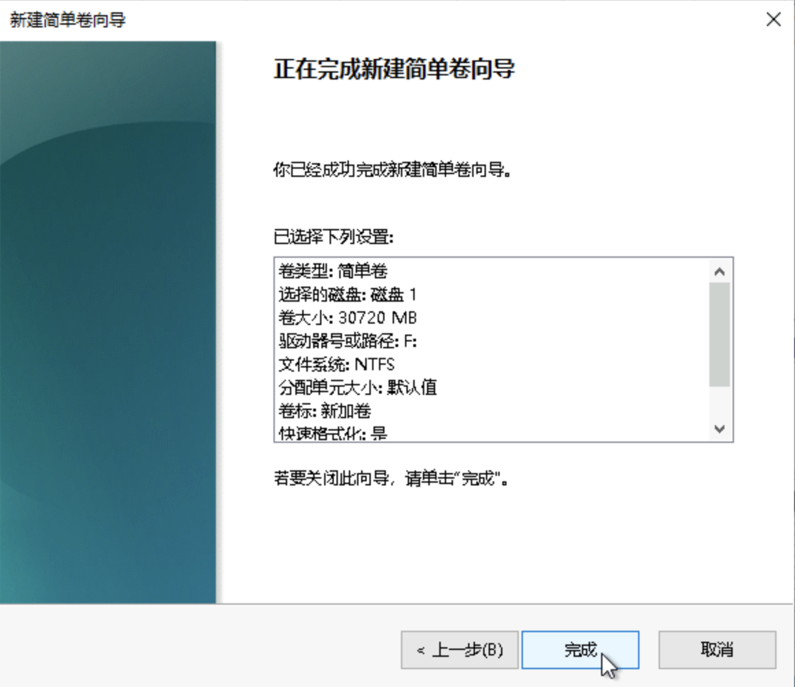
Task: Click the settings list scroll-down arrow
Action: click(719, 429)
